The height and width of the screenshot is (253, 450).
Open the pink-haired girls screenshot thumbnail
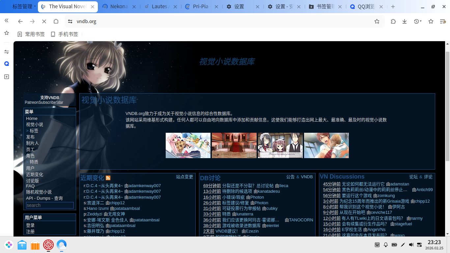188,146
